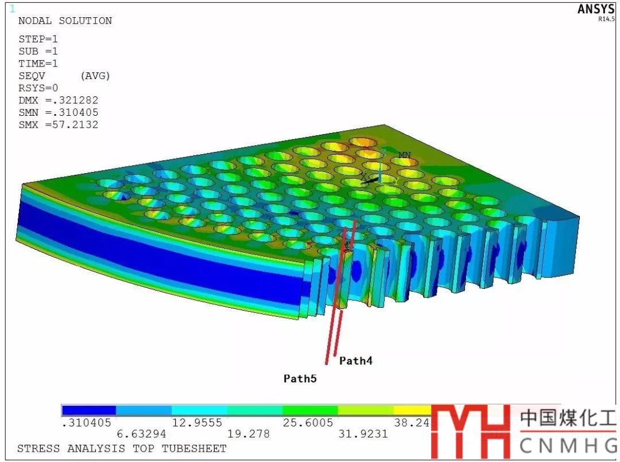
Task: Select the DMX =.321282 value
Action: click(x=58, y=100)
